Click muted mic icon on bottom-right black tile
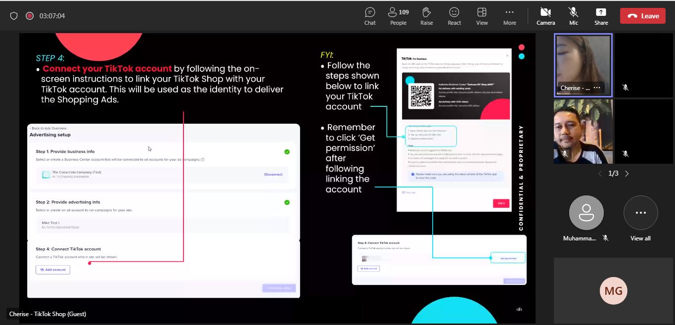Viewport: 675px width, 325px height. click(x=626, y=154)
